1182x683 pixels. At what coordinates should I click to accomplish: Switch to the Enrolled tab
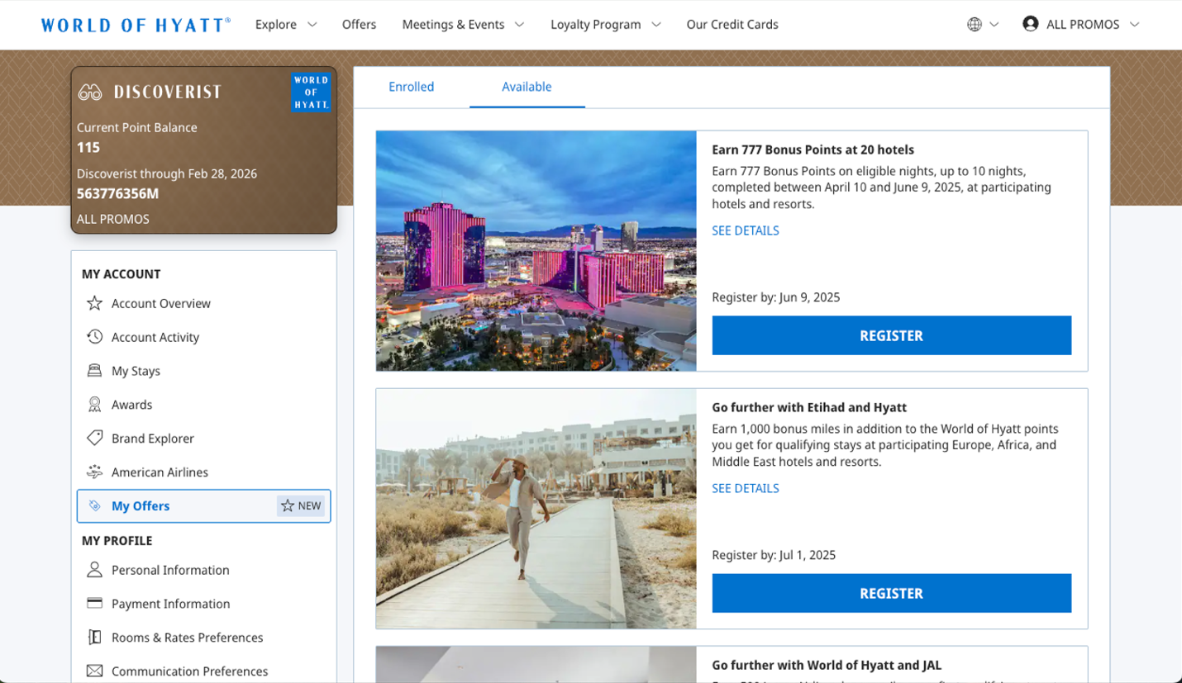point(412,87)
